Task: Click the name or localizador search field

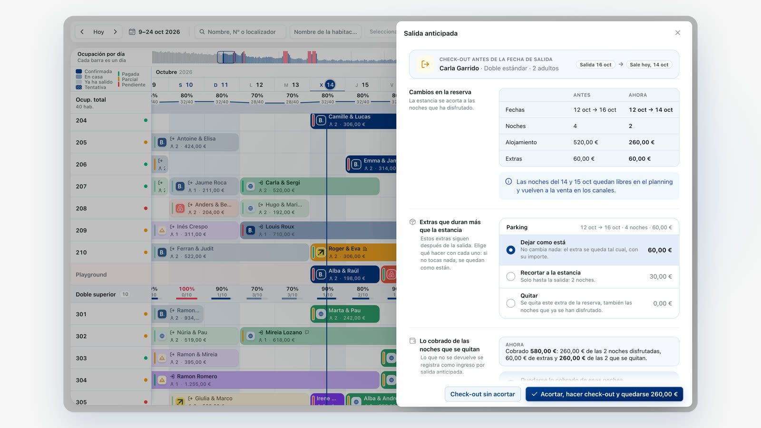Action: (240, 32)
